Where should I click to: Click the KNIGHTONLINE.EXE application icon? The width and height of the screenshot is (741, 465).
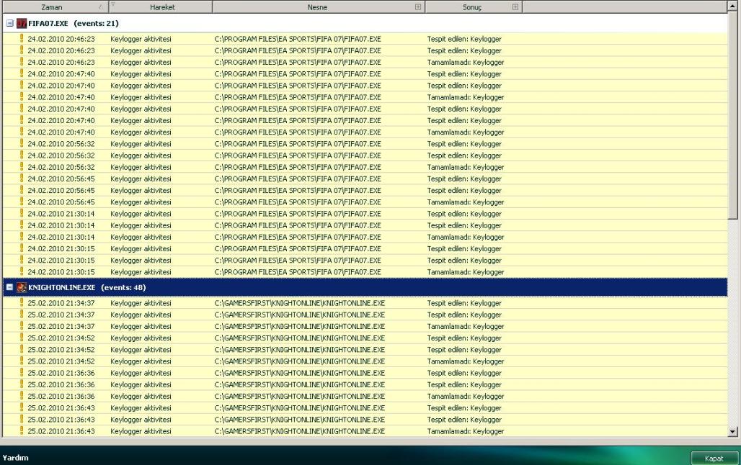pos(21,287)
